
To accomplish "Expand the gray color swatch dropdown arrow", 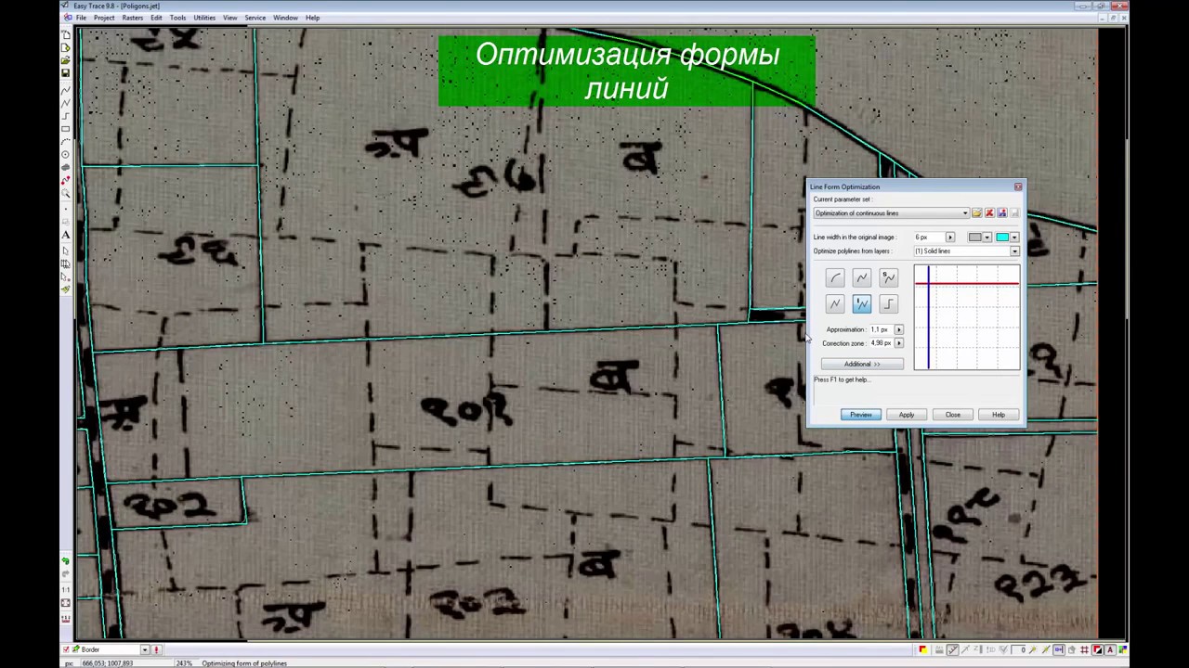I will [987, 238].
